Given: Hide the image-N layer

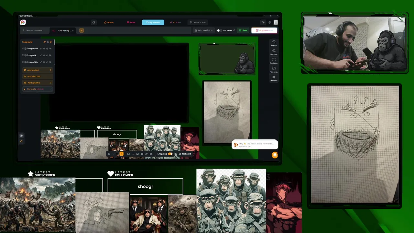Looking at the screenshot, I should [x=50, y=55].
